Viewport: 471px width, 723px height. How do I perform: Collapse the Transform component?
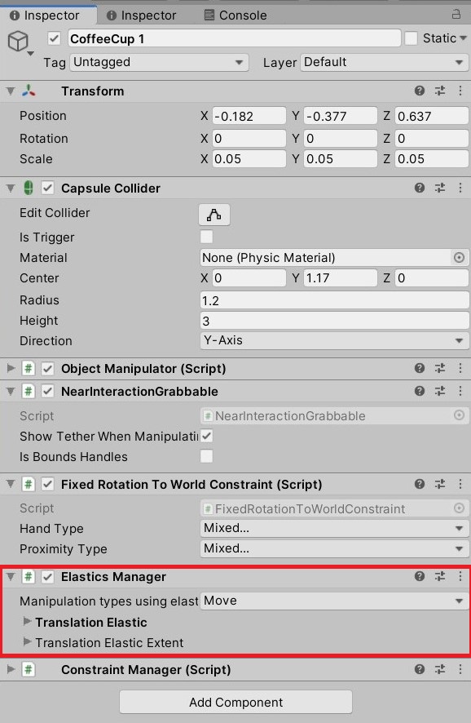[x=11, y=91]
